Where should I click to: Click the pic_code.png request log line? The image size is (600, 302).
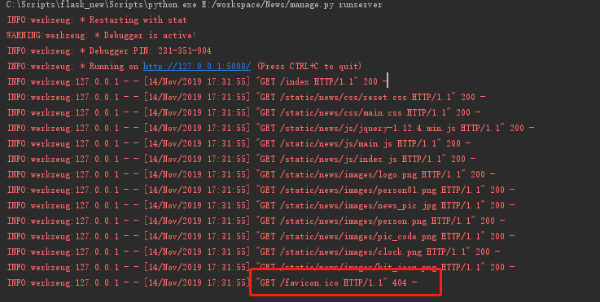pyautogui.click(x=261, y=236)
